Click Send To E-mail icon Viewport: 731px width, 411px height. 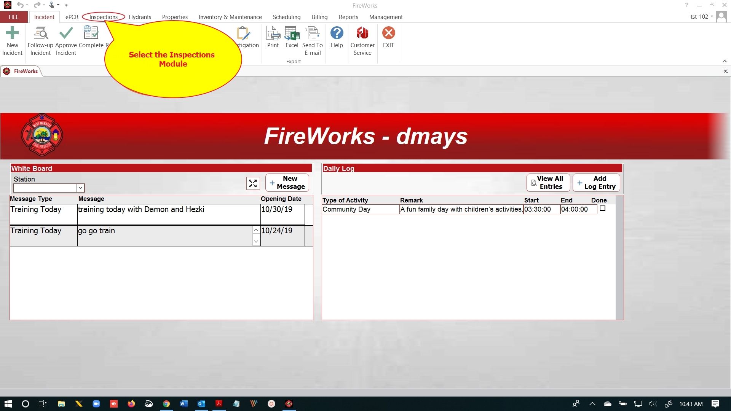click(313, 33)
